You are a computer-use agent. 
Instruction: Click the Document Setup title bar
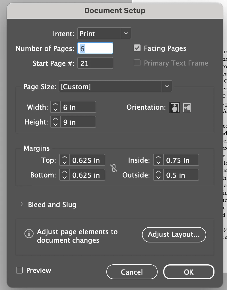(x=115, y=11)
